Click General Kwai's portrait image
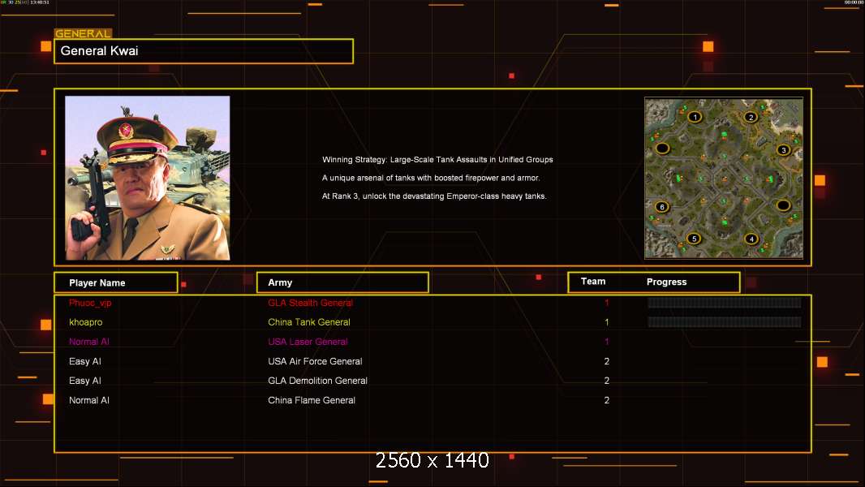865x487 pixels. [x=148, y=178]
